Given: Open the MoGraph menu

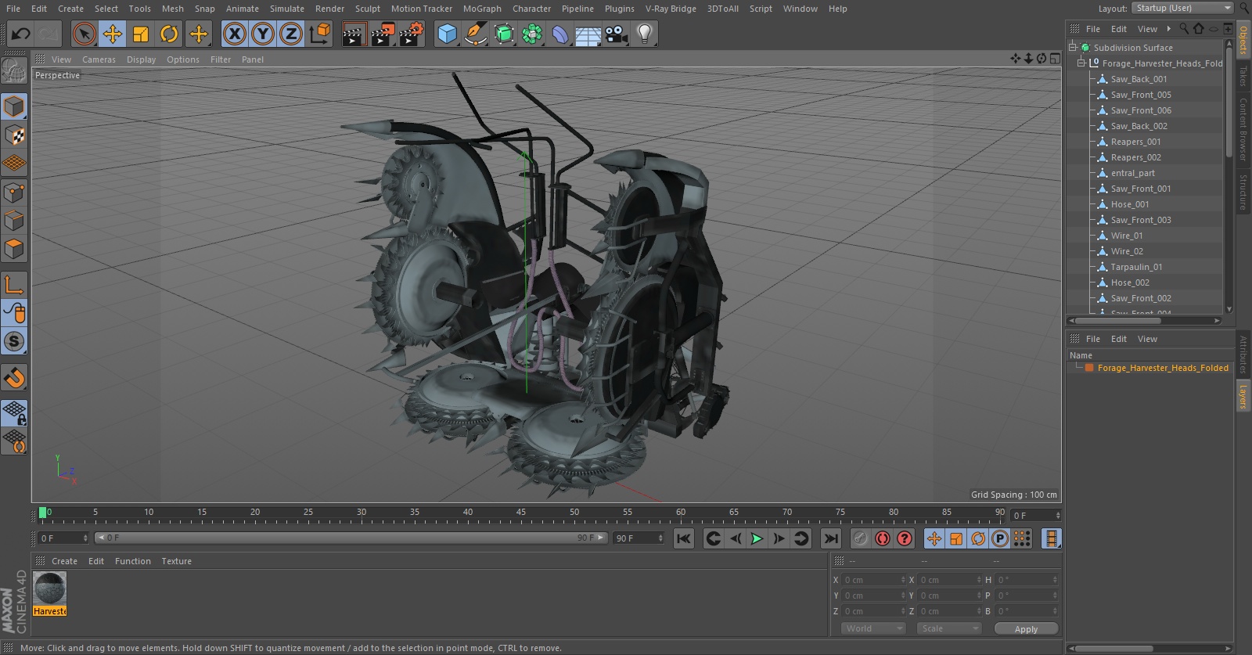Looking at the screenshot, I should pos(482,9).
